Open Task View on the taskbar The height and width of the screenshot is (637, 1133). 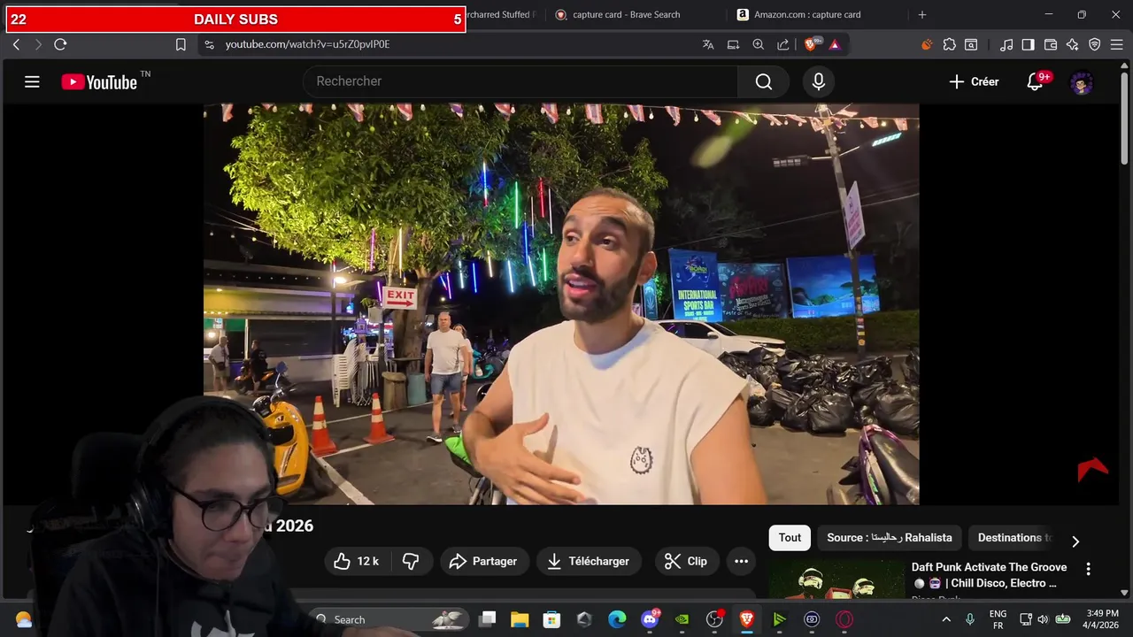click(487, 619)
